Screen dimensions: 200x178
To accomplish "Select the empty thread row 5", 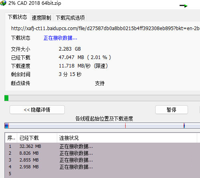I will [x=102, y=174].
